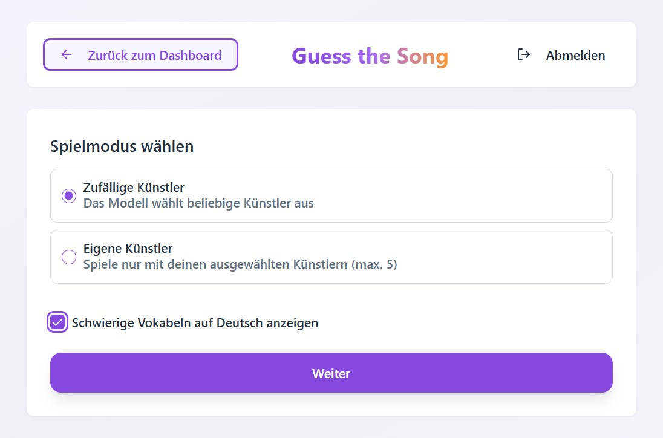This screenshot has width=663, height=438.
Task: Click Abmelden to log out
Action: coord(575,54)
